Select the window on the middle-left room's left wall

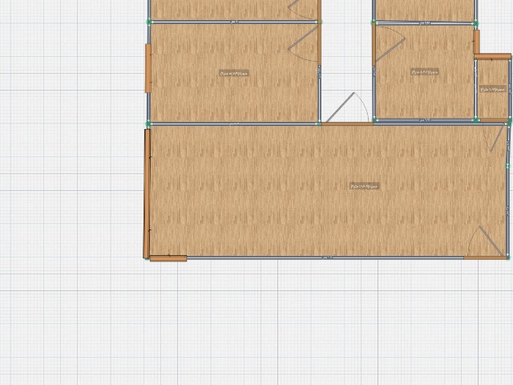pos(148,68)
